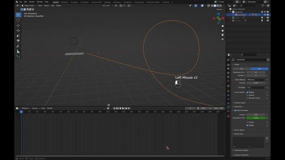The image size is (285, 160).
Task: Select wireframe viewport shading mode
Action: [x=212, y=6]
